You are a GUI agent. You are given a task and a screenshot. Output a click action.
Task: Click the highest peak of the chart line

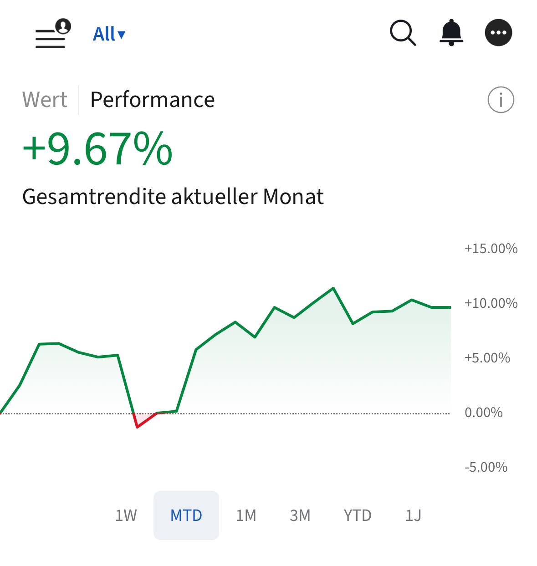coord(333,288)
